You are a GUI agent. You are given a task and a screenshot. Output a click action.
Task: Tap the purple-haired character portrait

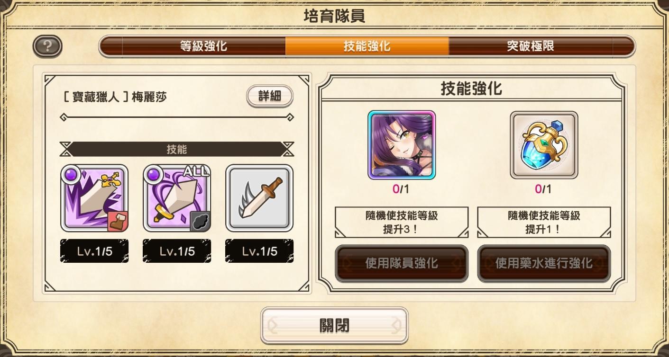coord(402,145)
